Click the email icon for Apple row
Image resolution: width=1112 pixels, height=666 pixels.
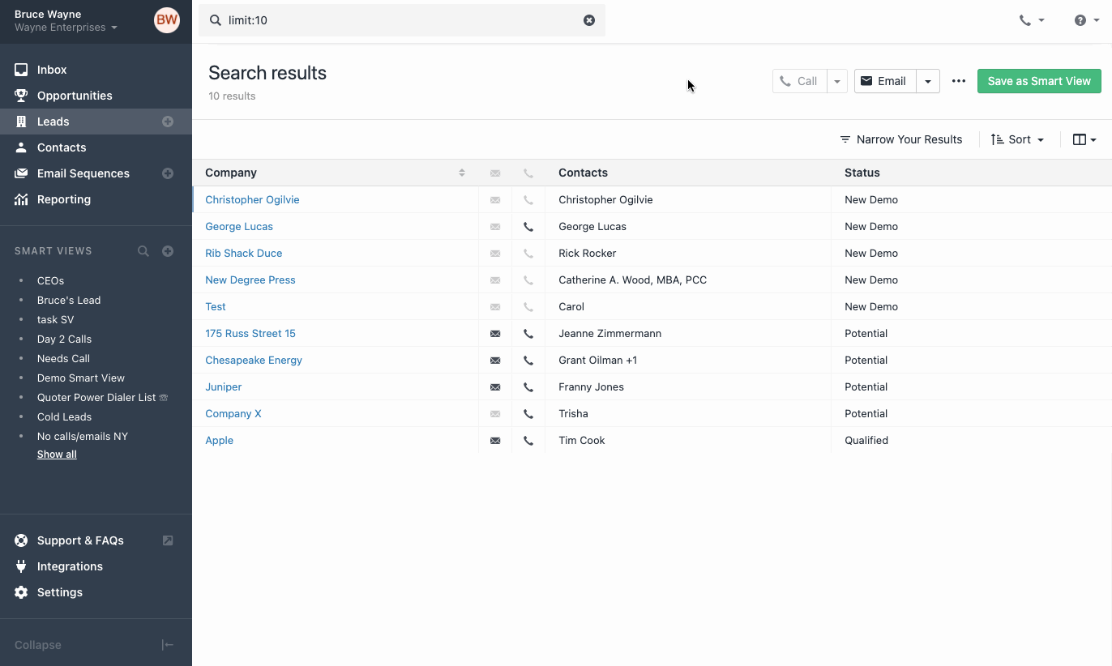pyautogui.click(x=495, y=441)
